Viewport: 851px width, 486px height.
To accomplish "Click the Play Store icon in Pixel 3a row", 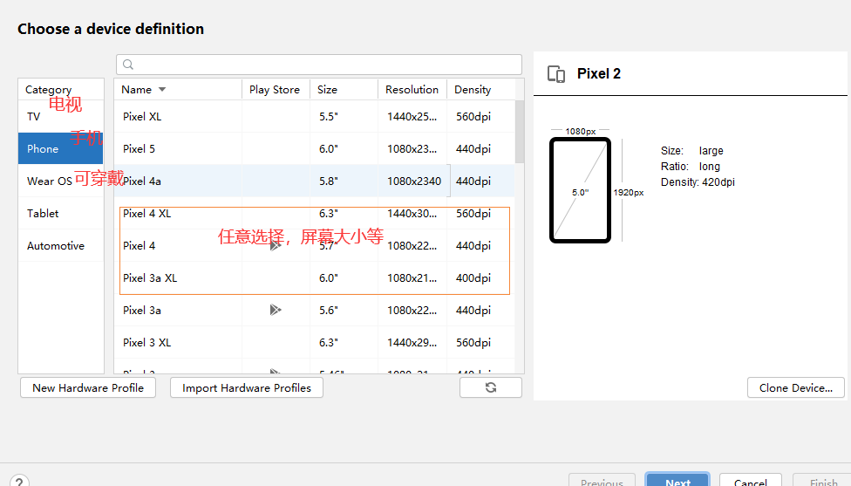I will [276, 310].
